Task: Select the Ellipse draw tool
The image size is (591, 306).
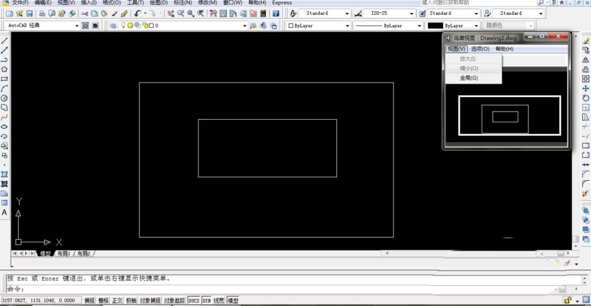Action: 5,126
